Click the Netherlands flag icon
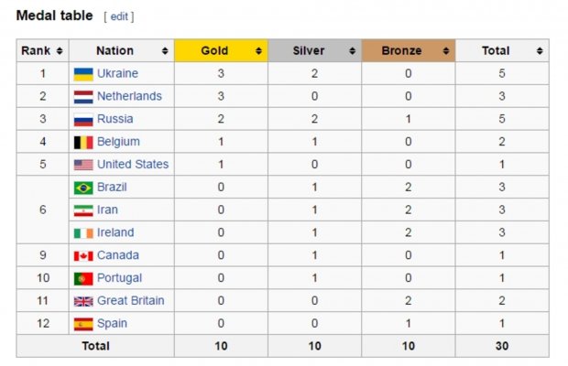The width and height of the screenshot is (568, 366). 83,97
